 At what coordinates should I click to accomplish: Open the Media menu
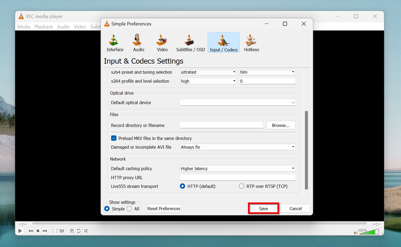point(24,27)
